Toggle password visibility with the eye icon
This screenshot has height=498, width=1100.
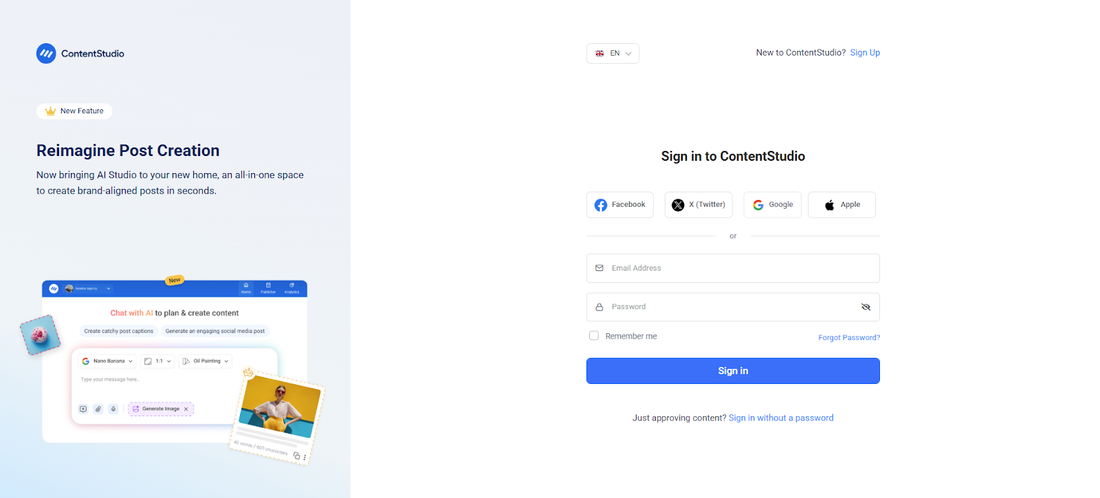pos(866,306)
